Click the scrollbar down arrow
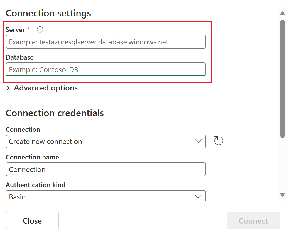The height and width of the screenshot is (236, 292). (282, 194)
